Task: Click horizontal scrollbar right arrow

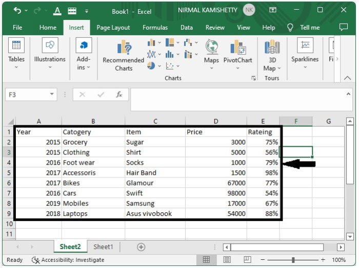Action: click(x=341, y=247)
